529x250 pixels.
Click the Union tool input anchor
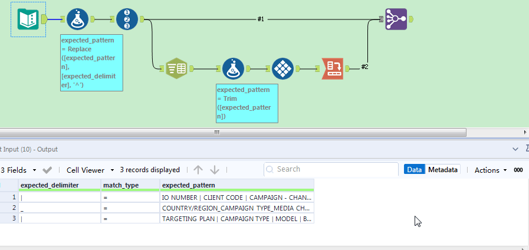pos(381,19)
